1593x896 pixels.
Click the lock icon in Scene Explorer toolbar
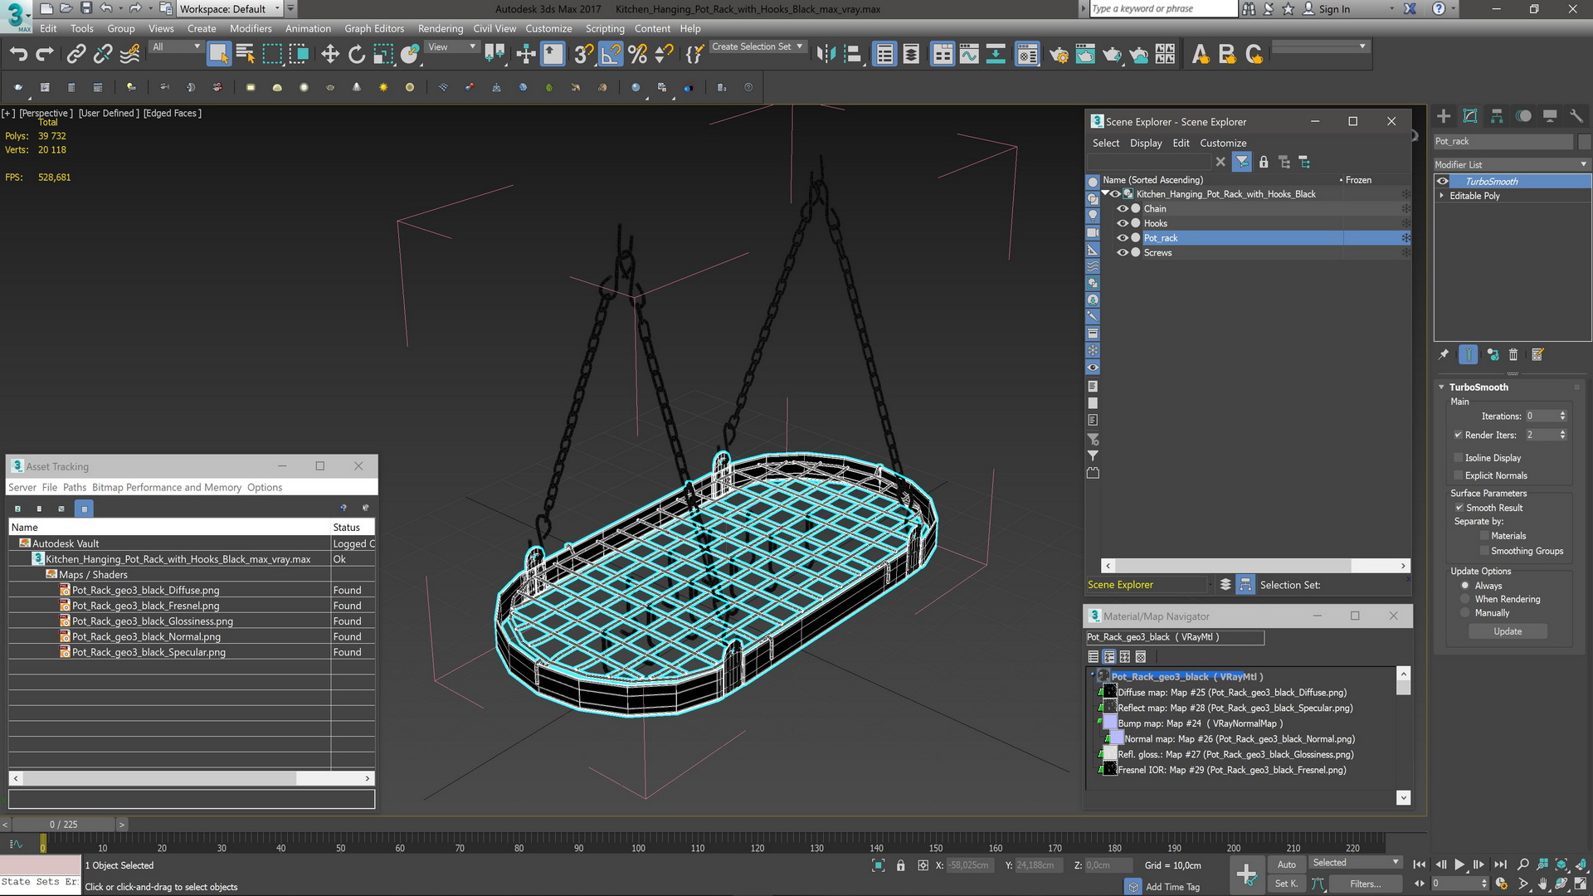click(x=1264, y=163)
